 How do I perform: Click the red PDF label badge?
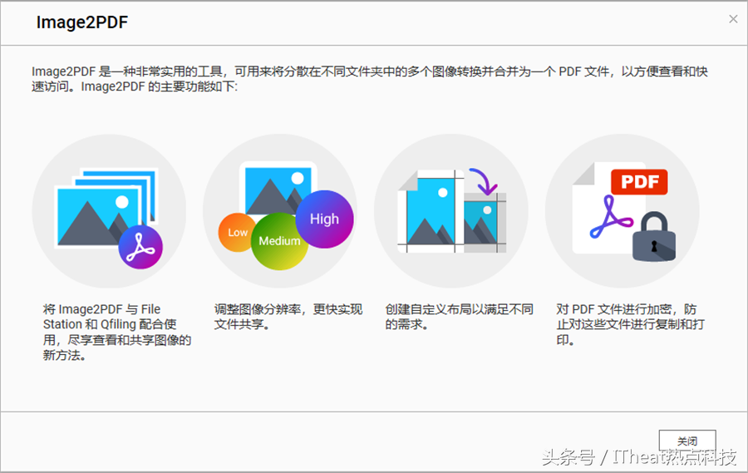pos(639,182)
